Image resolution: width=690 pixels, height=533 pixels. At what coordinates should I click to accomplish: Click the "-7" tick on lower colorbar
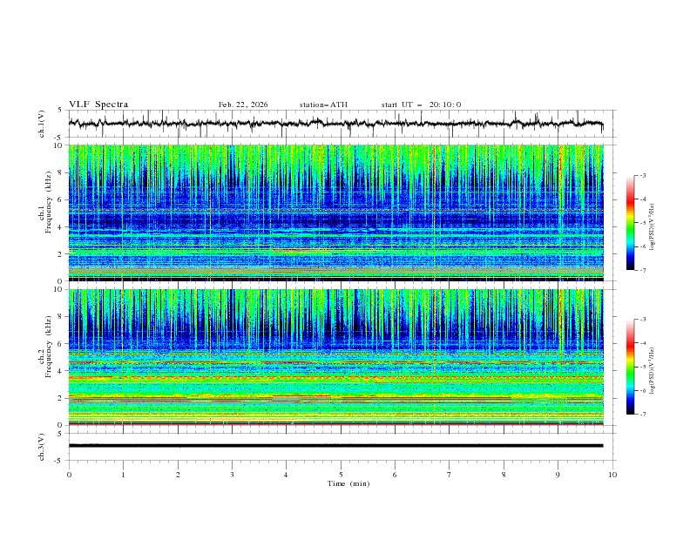pyautogui.click(x=643, y=415)
